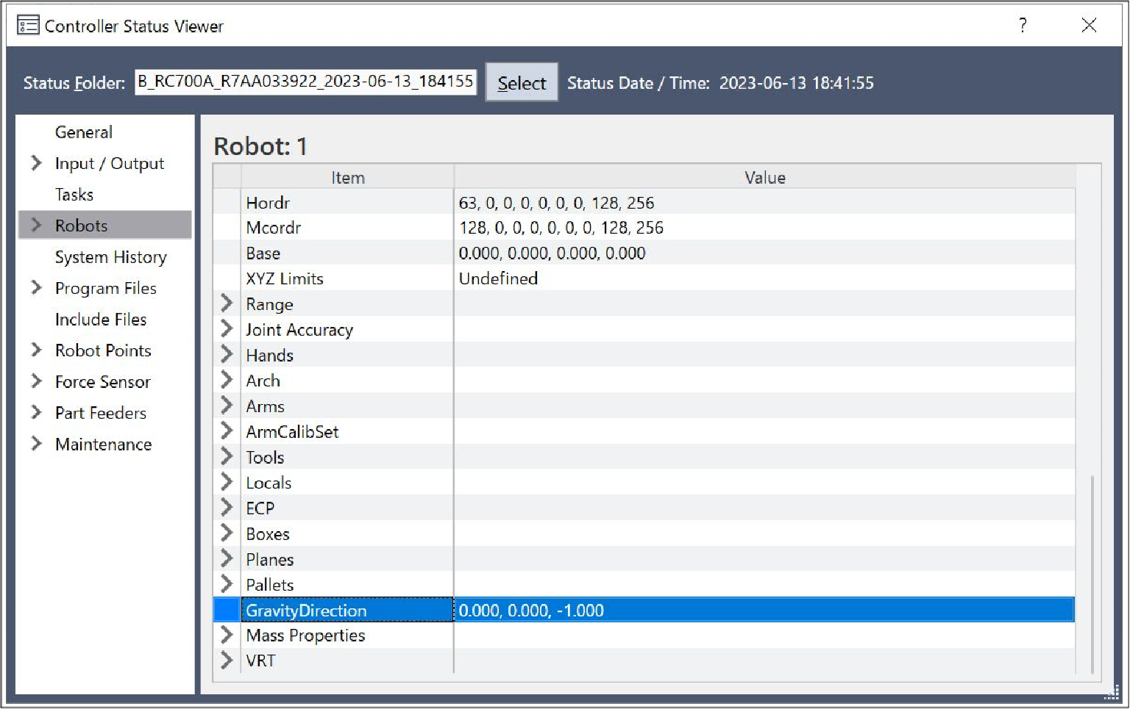Select the XYZ Limits row
1130x709 pixels.
285,278
